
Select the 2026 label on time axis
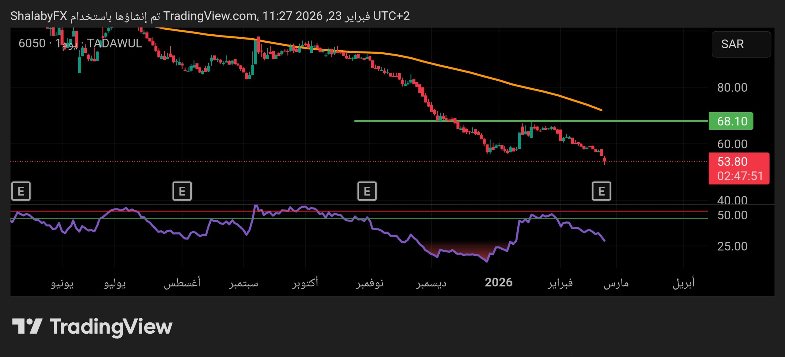pyautogui.click(x=498, y=282)
